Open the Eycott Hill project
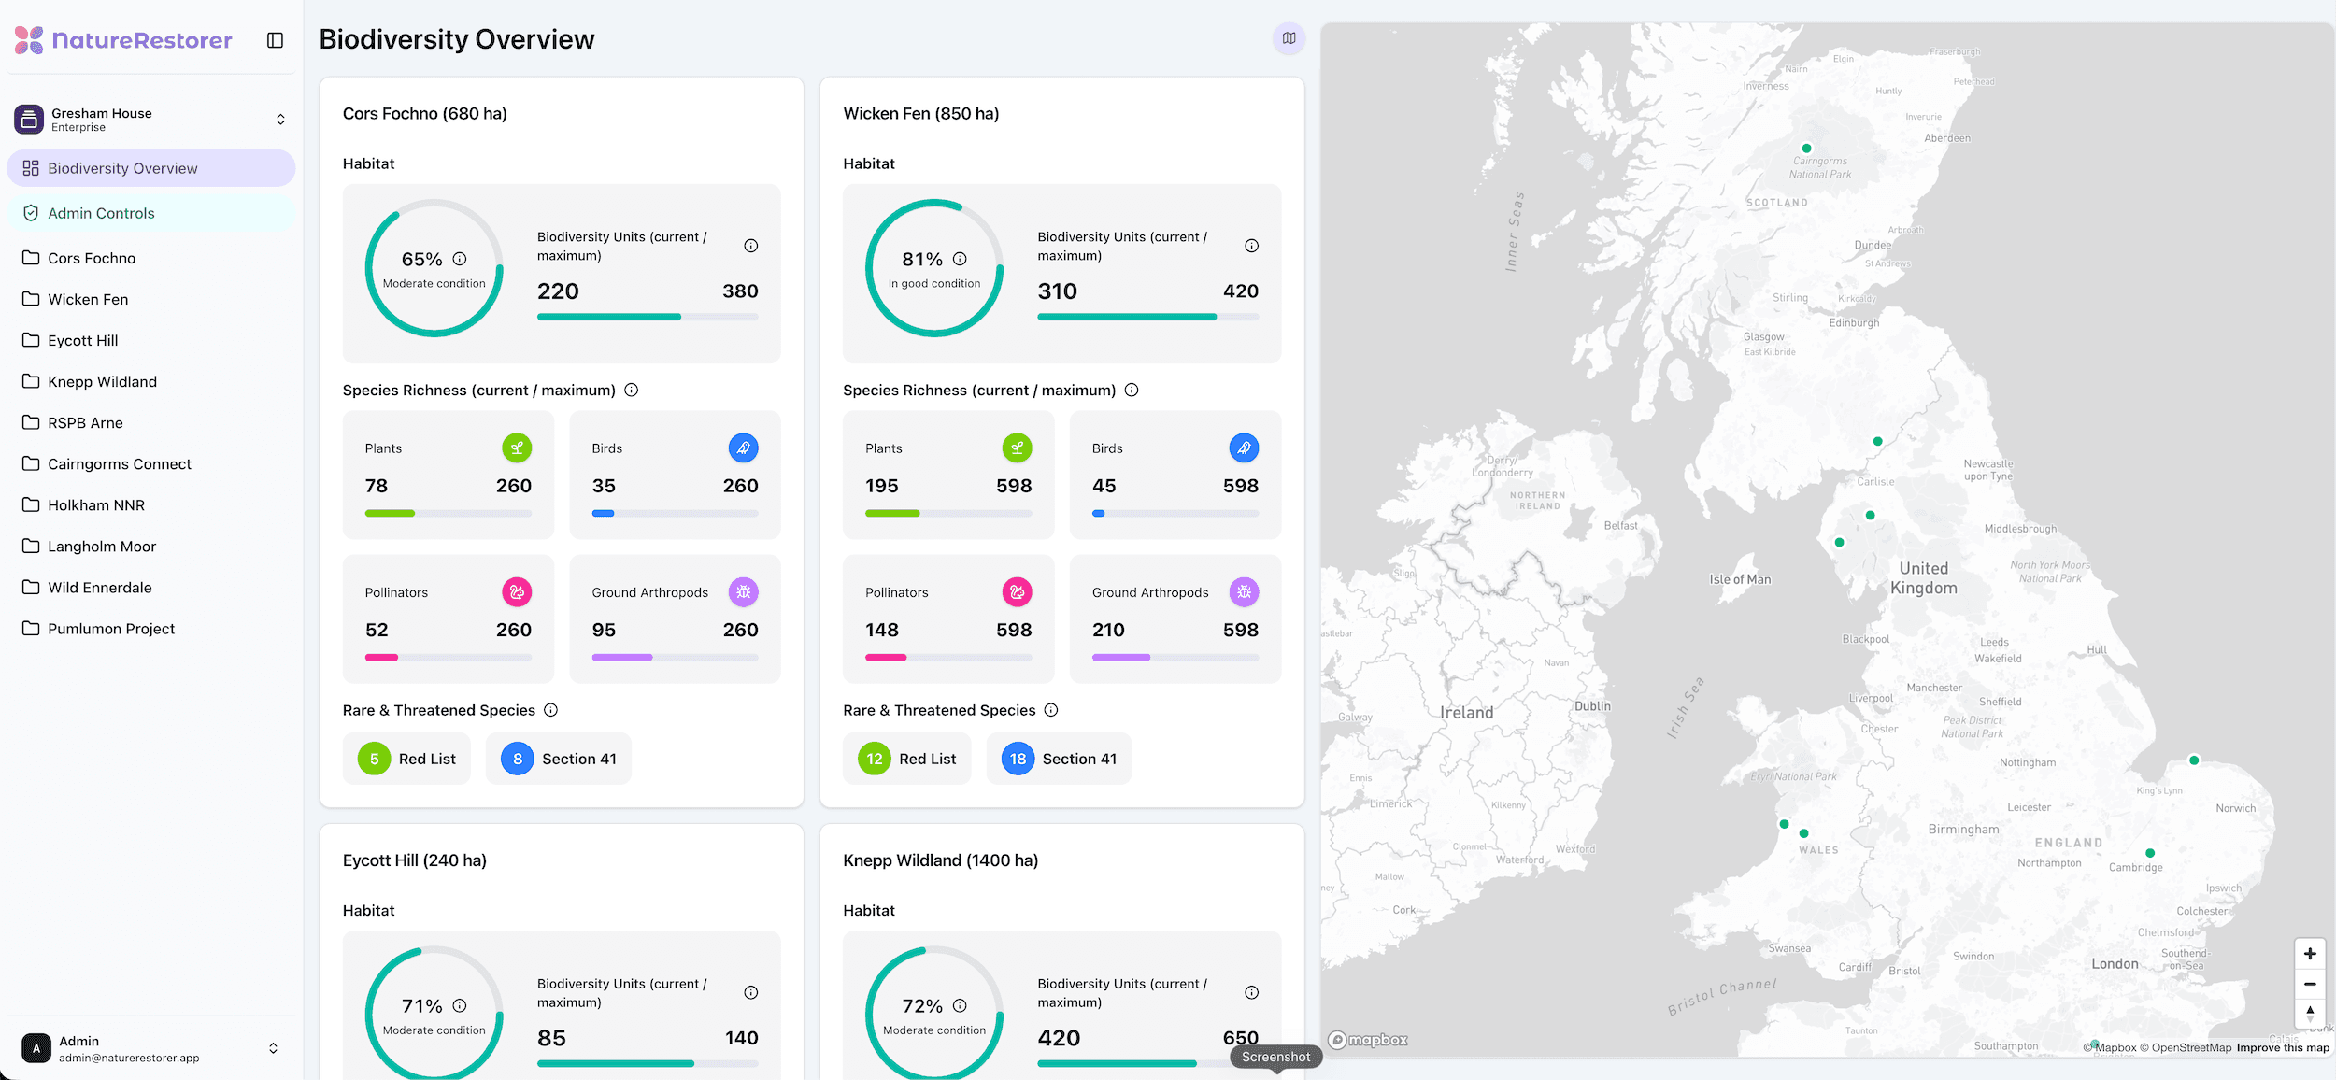This screenshot has height=1080, width=2336. pyautogui.click(x=150, y=340)
